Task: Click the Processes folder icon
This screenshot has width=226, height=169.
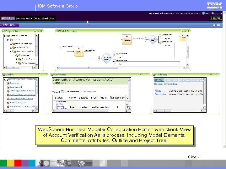Action: 17,55
